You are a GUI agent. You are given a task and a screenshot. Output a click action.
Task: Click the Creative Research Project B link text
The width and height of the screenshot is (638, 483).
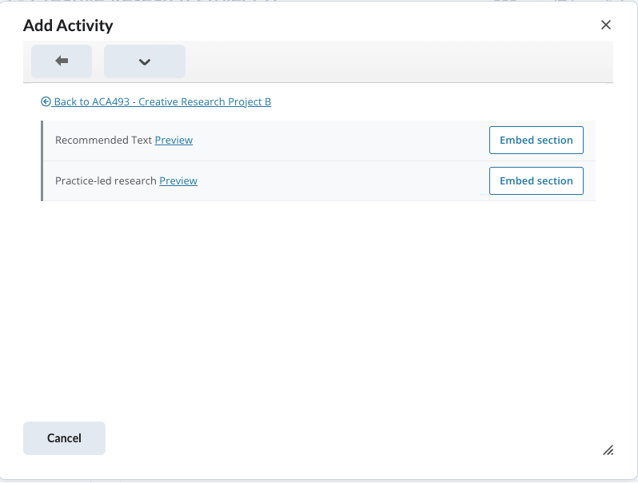(x=205, y=101)
